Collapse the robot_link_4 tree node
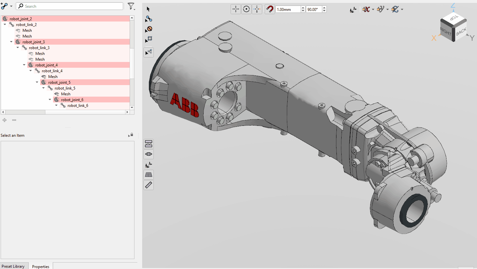 (x=31, y=71)
